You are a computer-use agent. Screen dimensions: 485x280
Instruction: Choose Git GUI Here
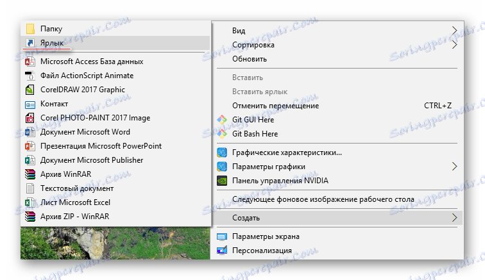click(337, 120)
